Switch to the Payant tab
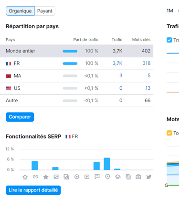179x200 pixels. tap(45, 11)
